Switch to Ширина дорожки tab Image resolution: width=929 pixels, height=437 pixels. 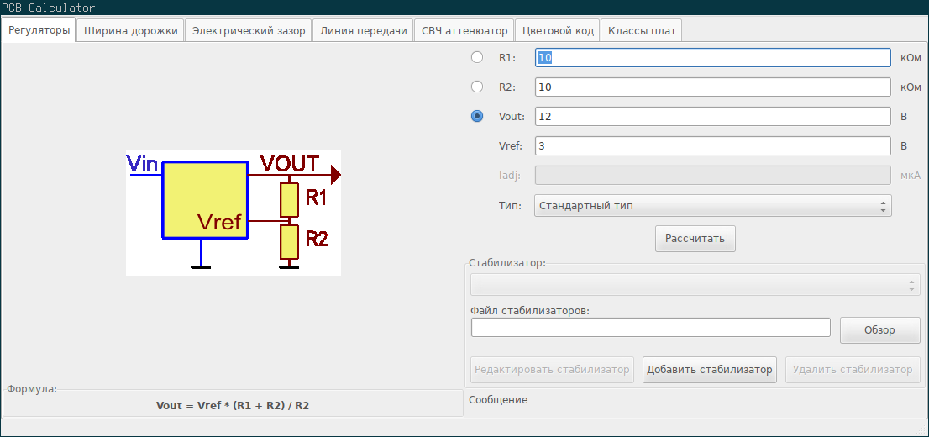[x=130, y=31]
